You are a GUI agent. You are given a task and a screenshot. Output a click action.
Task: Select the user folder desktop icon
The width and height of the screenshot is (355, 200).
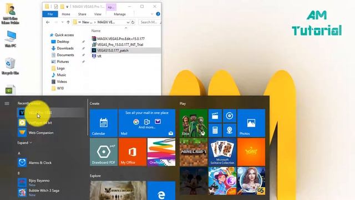(11, 14)
